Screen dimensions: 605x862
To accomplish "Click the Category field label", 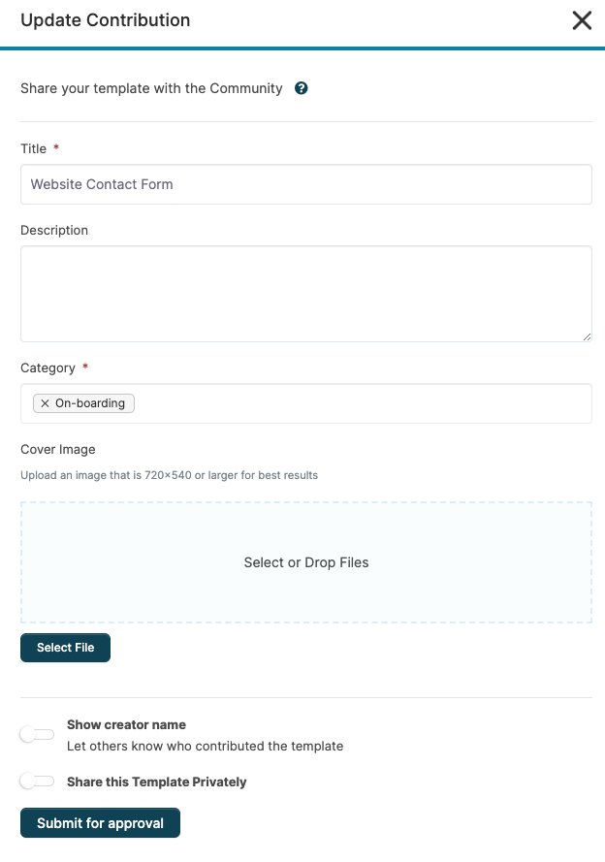I will click(x=48, y=367).
